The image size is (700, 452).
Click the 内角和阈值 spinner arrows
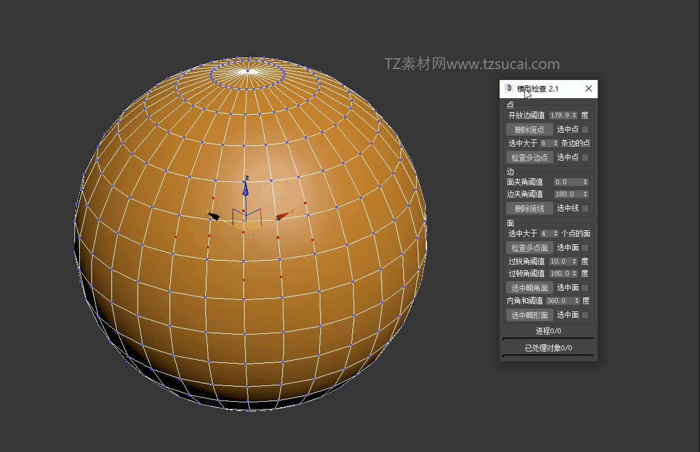point(576,301)
